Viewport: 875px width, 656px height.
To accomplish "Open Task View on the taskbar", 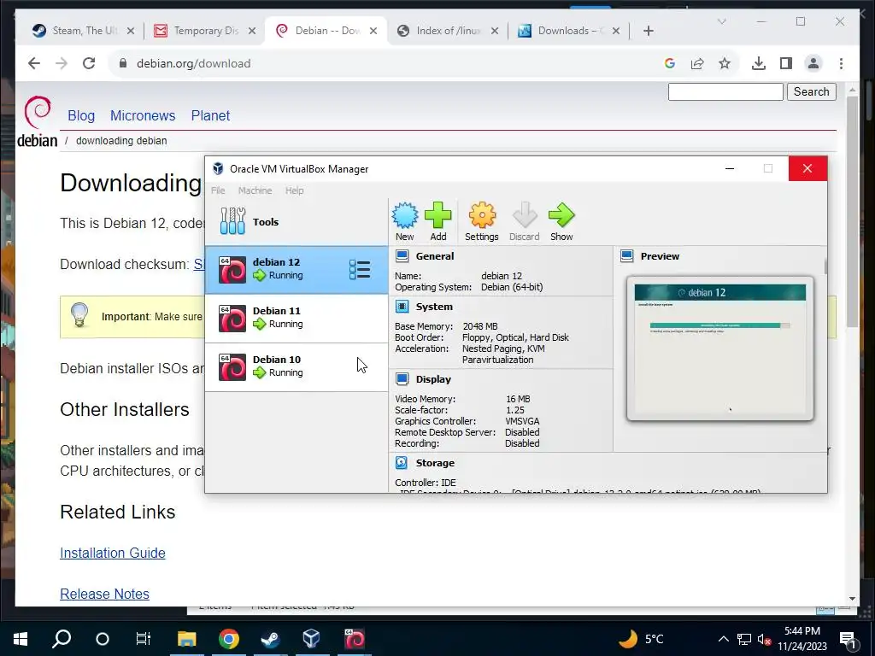I will 144,639.
